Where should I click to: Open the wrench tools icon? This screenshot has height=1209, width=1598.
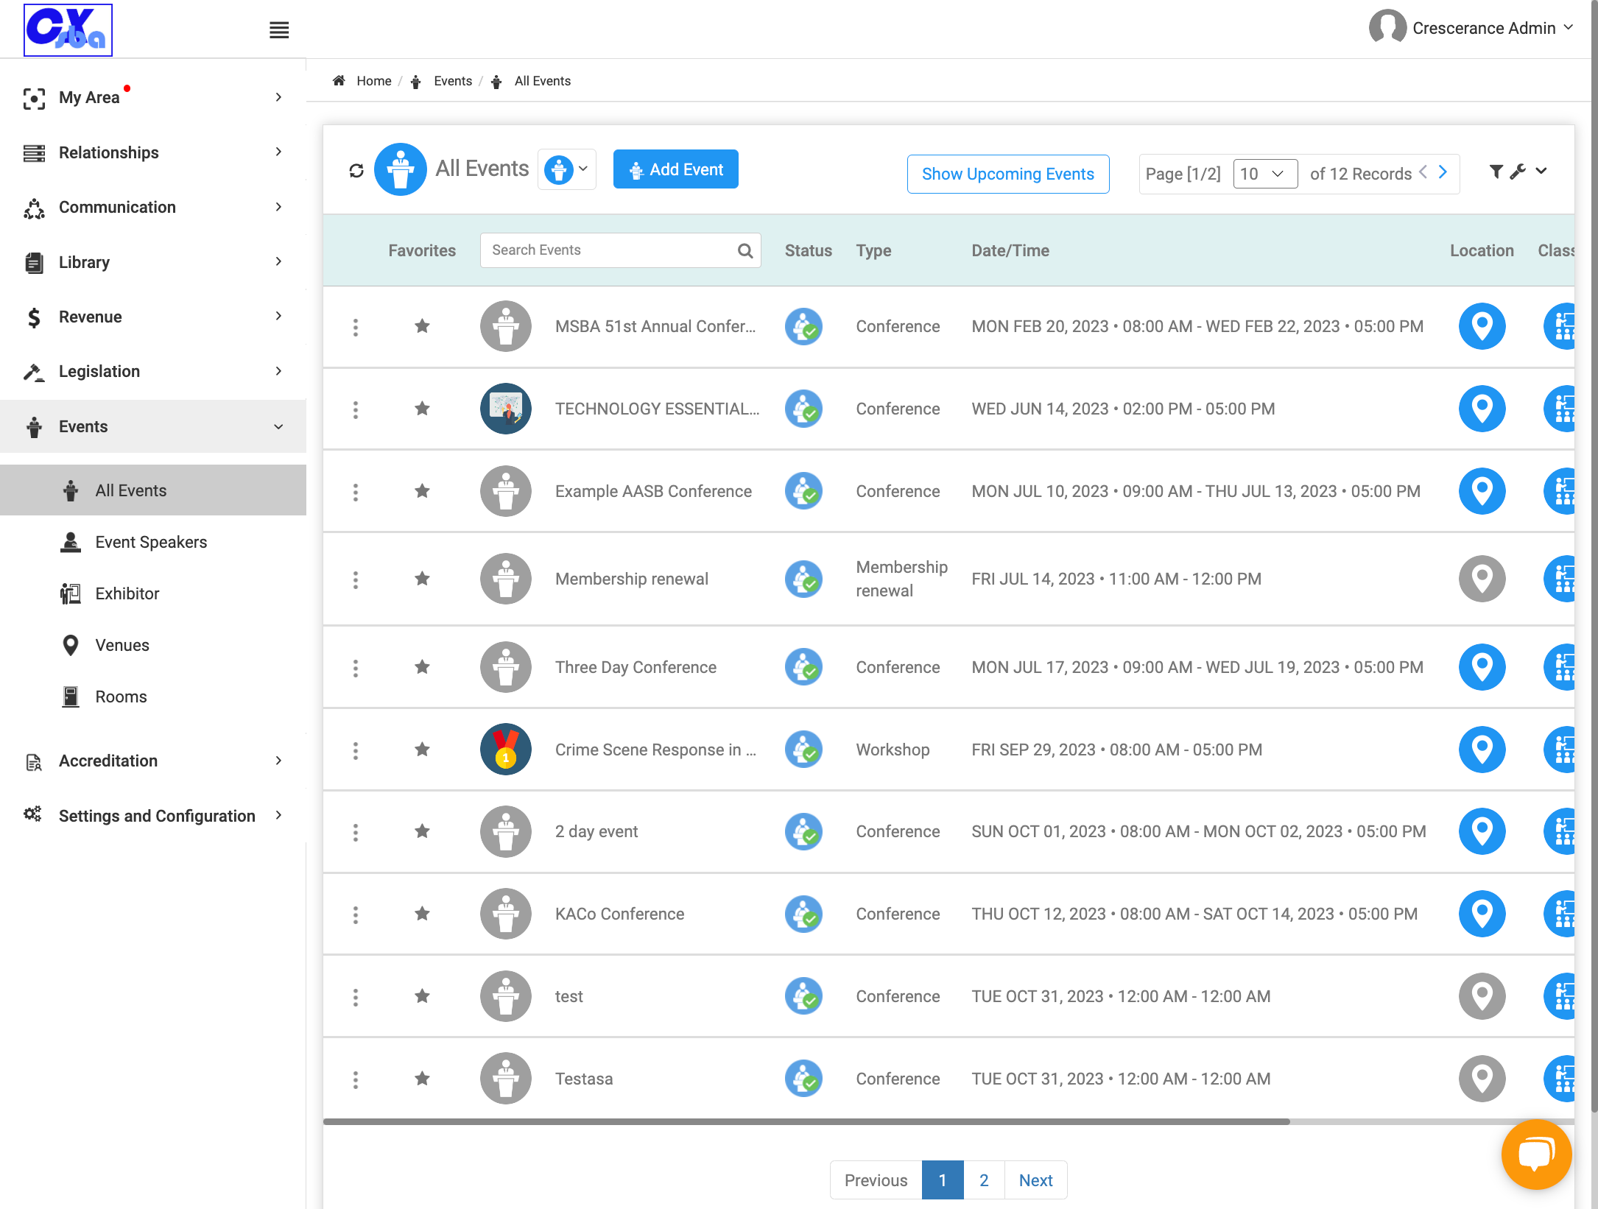click(1518, 172)
